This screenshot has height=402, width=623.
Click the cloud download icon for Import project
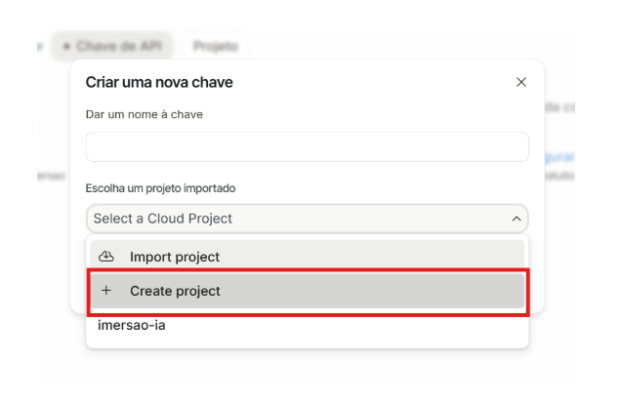107,257
